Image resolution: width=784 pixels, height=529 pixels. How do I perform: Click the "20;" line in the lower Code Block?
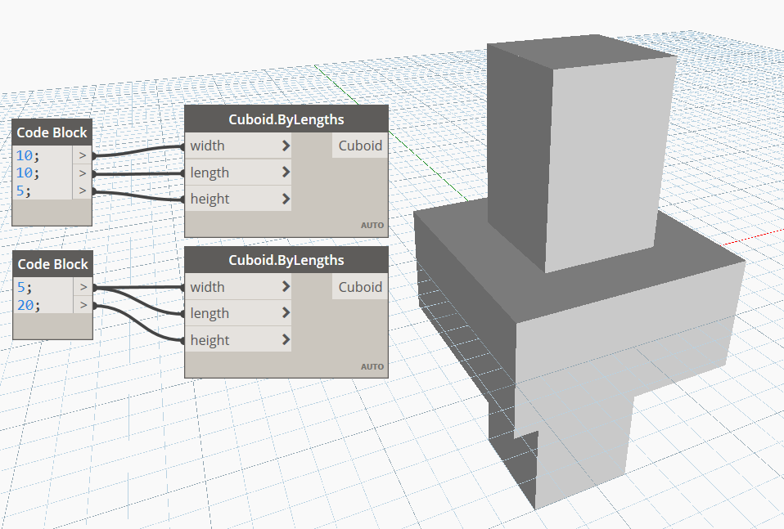coord(29,305)
